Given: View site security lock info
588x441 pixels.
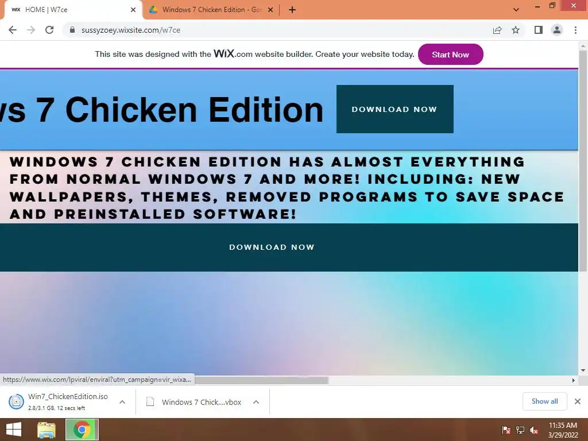Looking at the screenshot, I should point(72,30).
